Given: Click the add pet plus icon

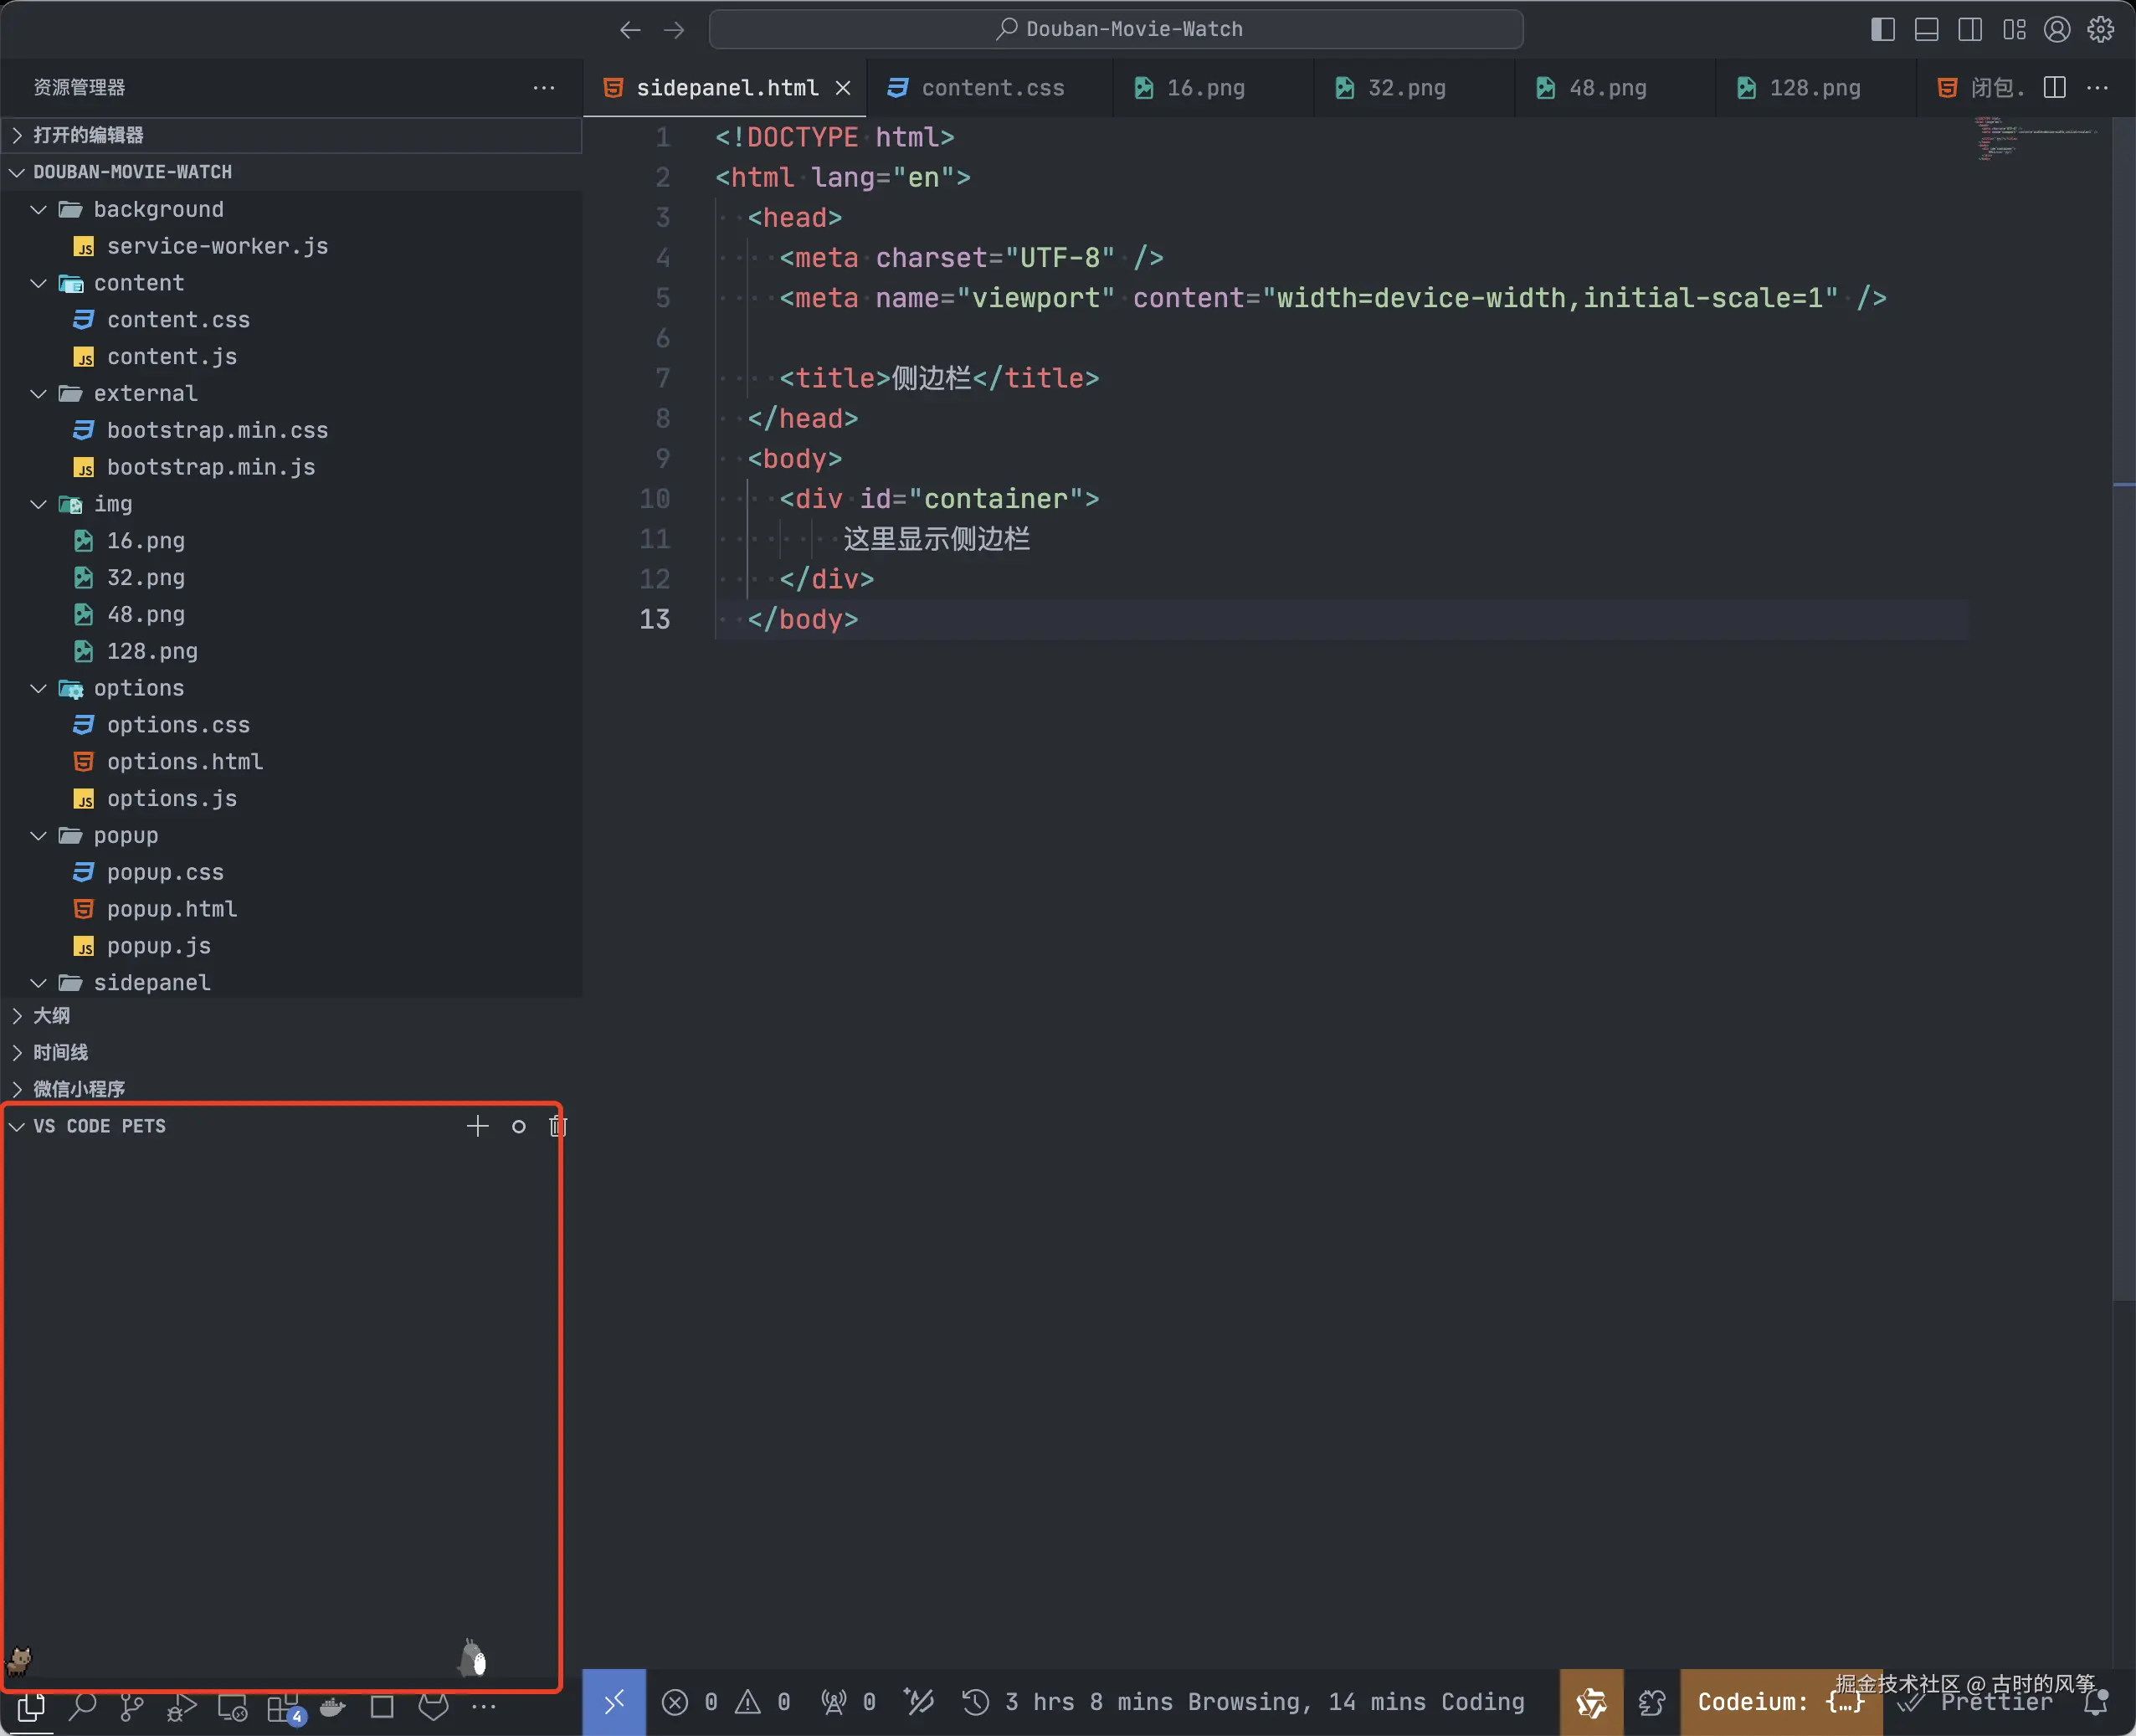Looking at the screenshot, I should pyautogui.click(x=477, y=1126).
